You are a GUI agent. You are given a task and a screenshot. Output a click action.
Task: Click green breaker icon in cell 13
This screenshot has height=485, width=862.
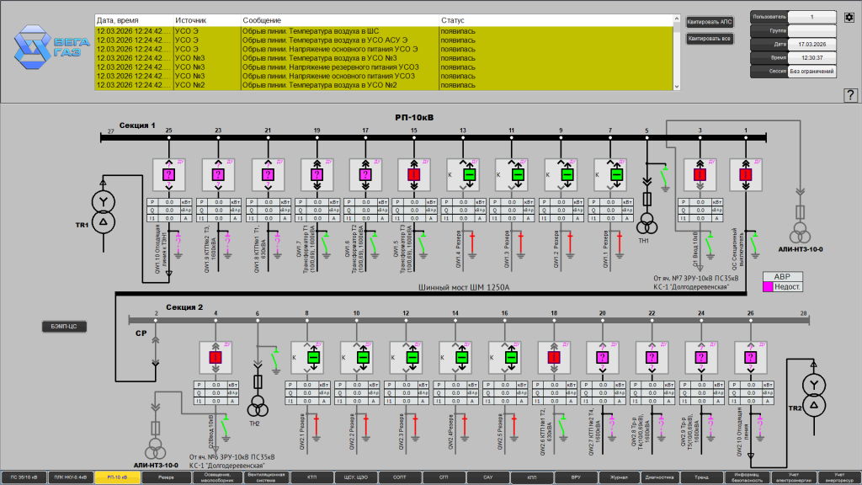(x=470, y=175)
